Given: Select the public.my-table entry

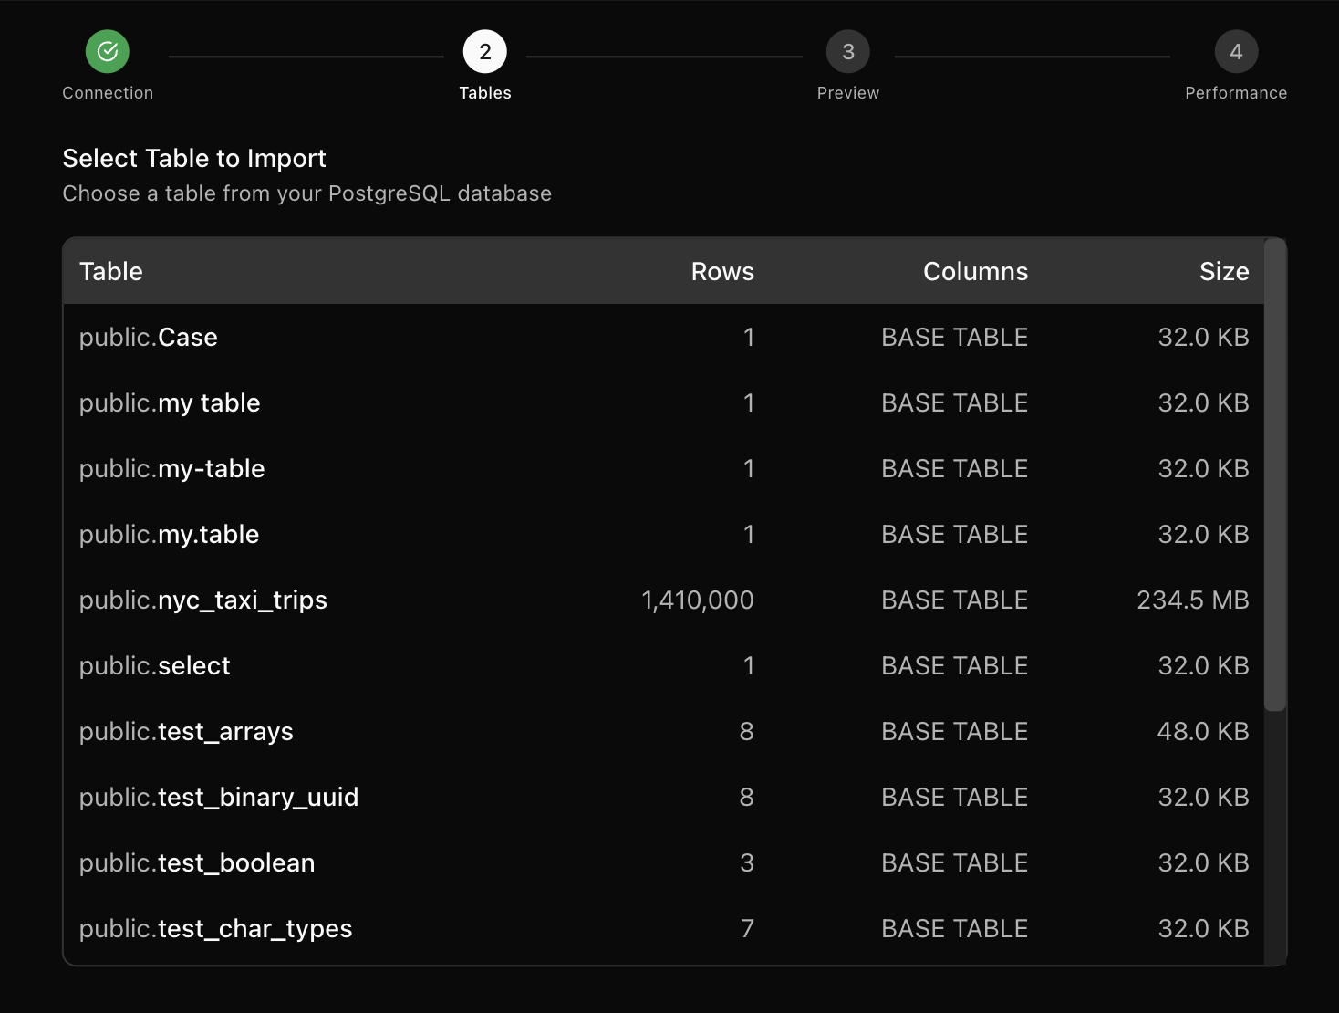Looking at the screenshot, I should [x=172, y=468].
